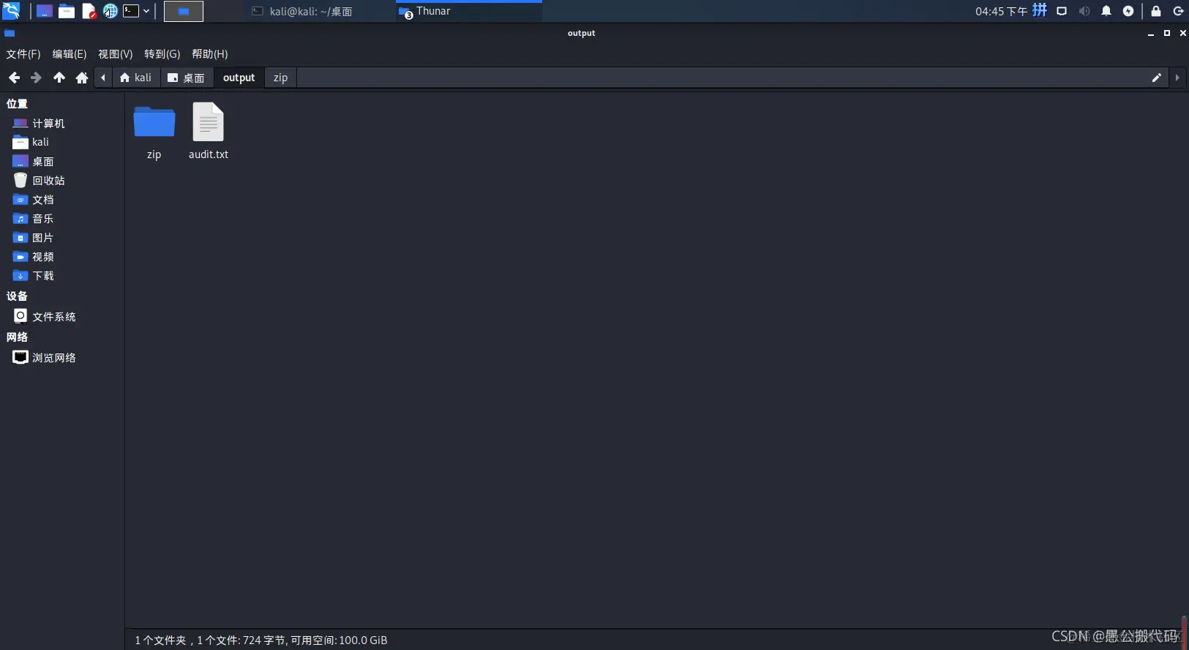Open the 文件(F) menu
Screen dimensions: 1189x650
23,54
